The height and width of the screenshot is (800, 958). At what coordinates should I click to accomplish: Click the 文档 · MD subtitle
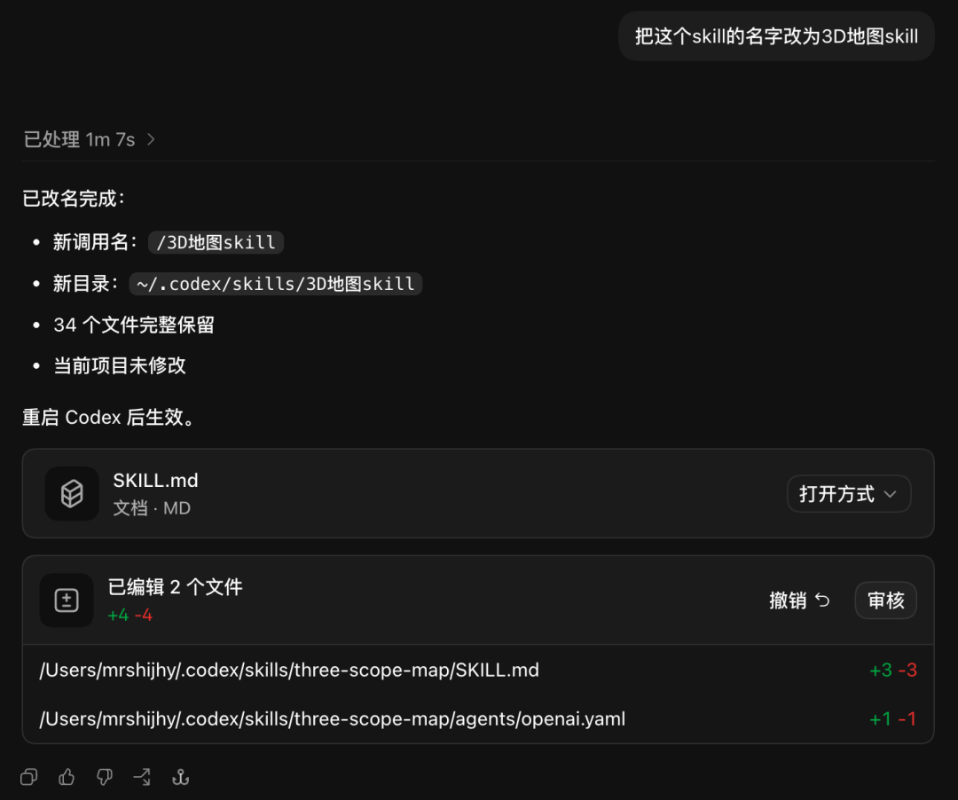(x=152, y=508)
